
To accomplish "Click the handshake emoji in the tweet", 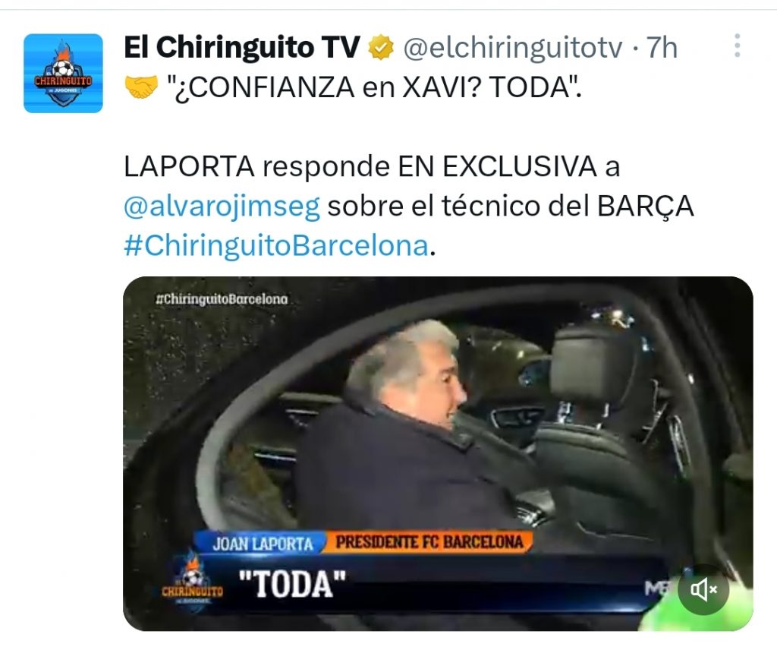I will [140, 87].
